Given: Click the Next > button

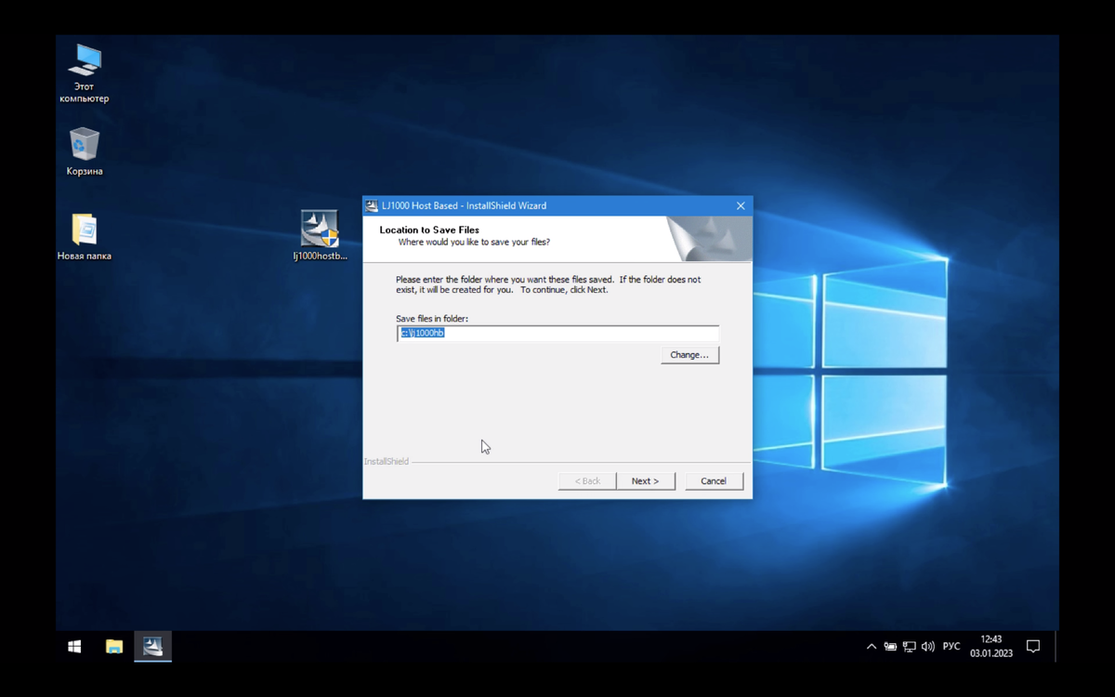Looking at the screenshot, I should [645, 481].
